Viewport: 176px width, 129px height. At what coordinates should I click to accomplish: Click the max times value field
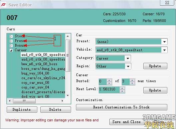pyautogui.click(x=126, y=82)
